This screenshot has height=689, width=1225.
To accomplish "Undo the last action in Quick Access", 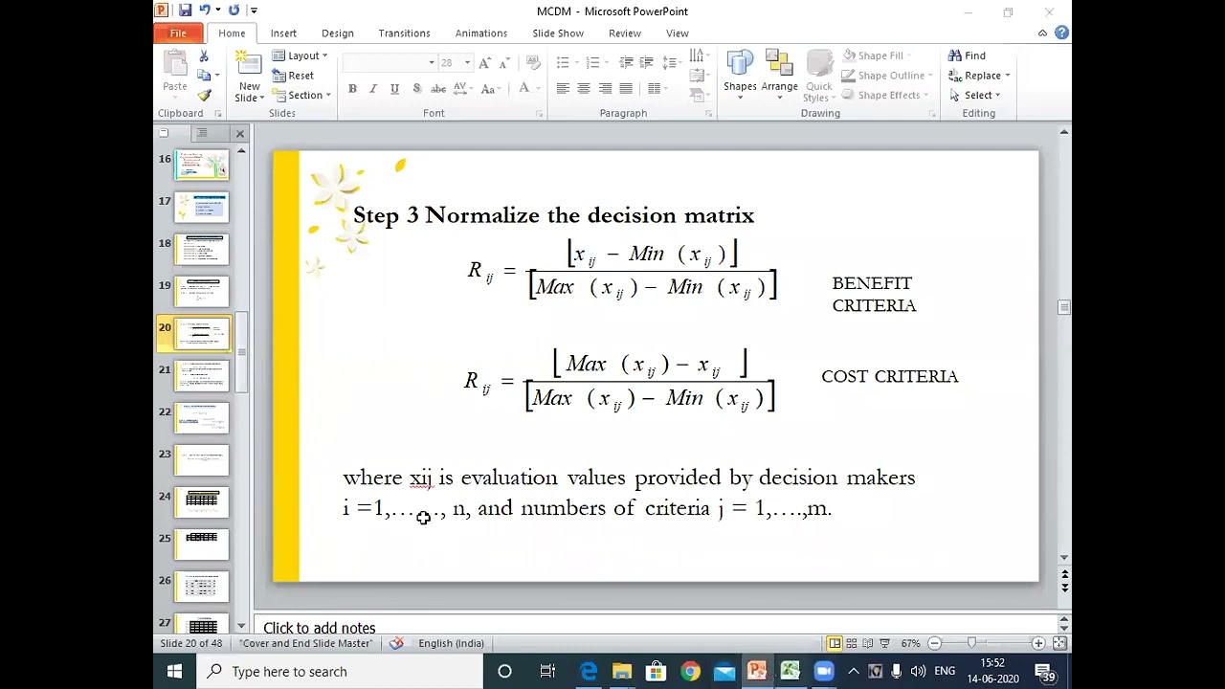I will pos(205,11).
